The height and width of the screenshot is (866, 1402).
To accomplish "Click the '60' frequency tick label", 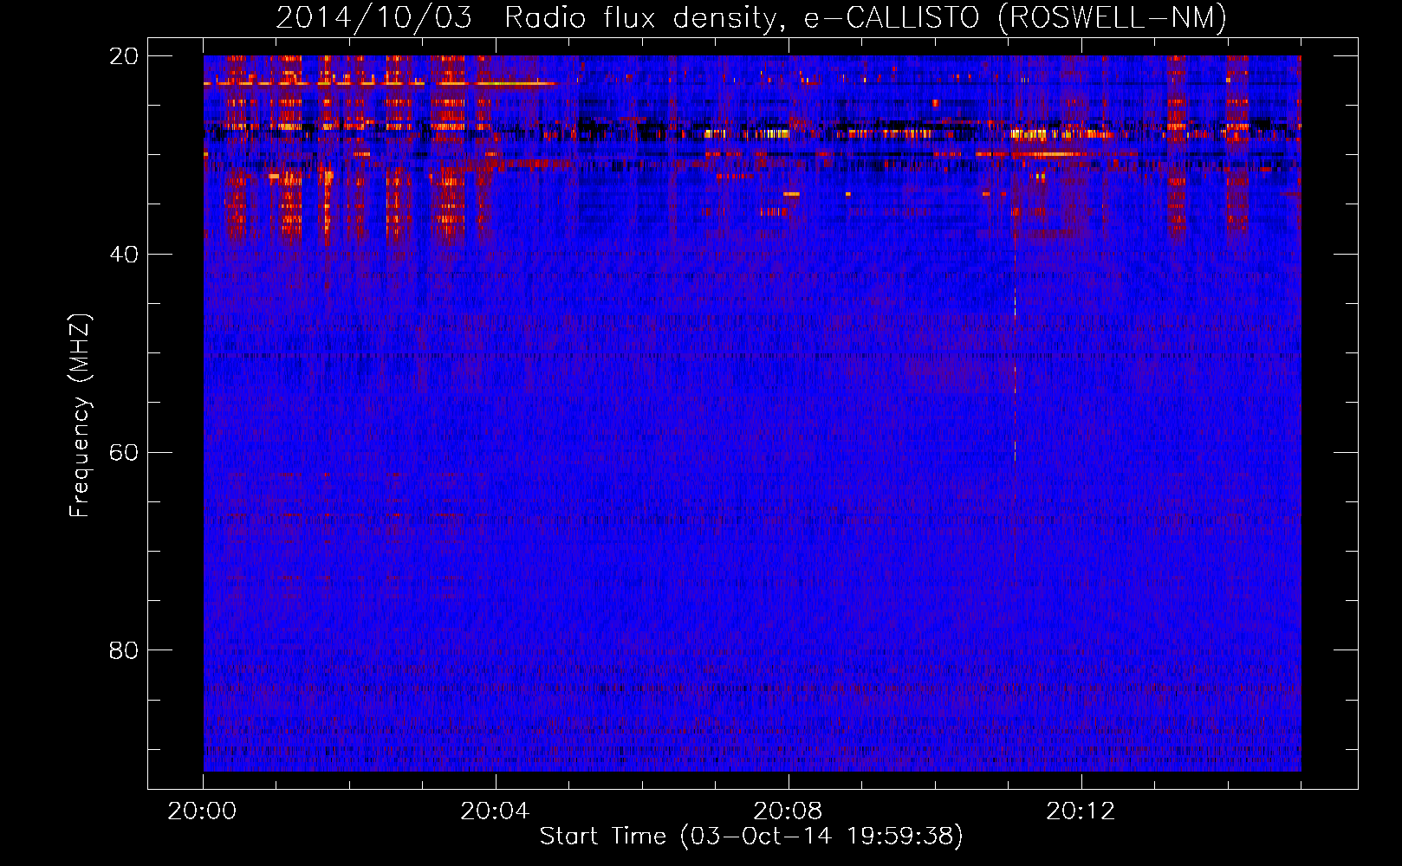I will pyautogui.click(x=124, y=453).
